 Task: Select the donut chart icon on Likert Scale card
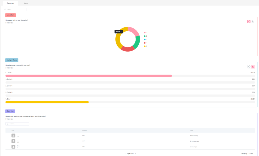249,21
